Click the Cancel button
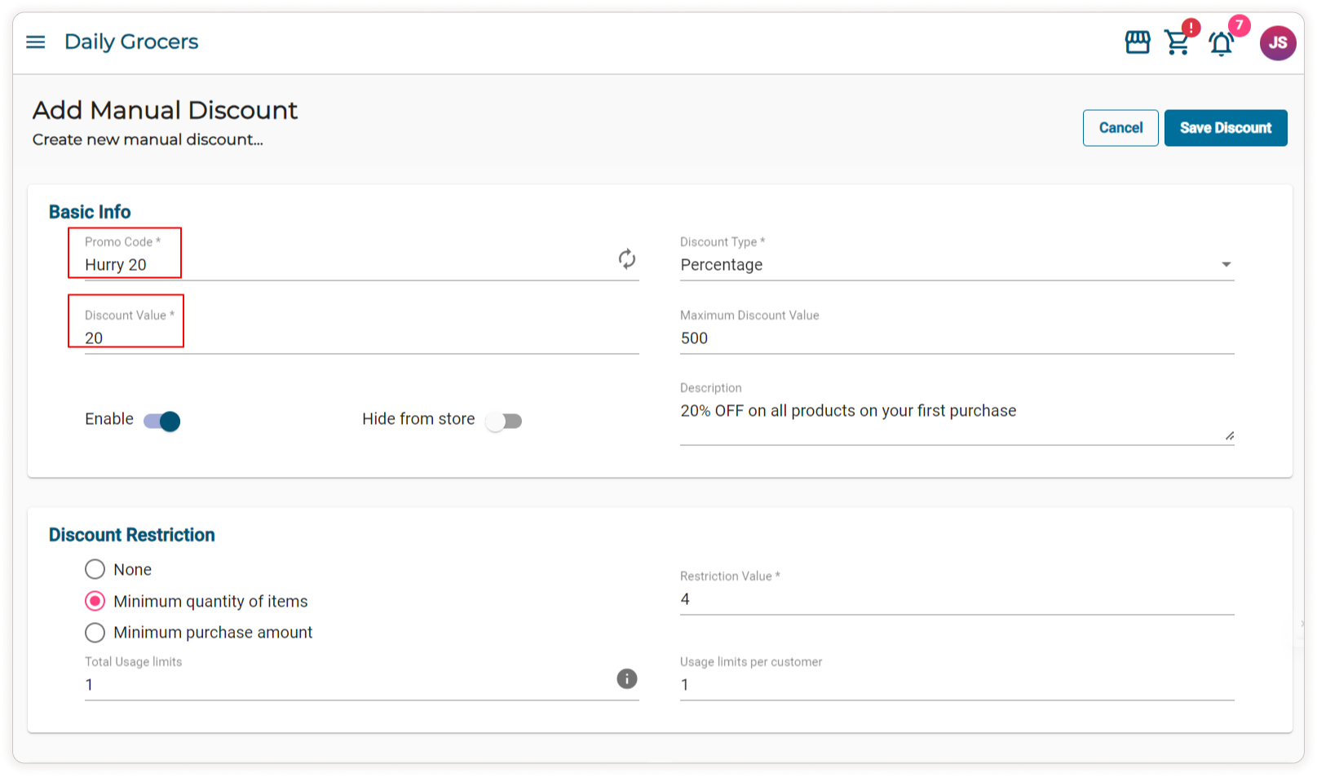Screen dimensions: 1317x777 [x=1120, y=128]
